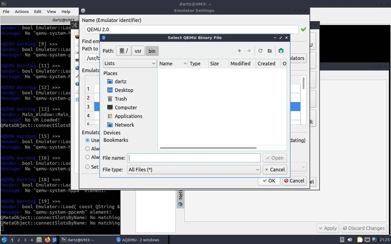Image resolution: width=391 pixels, height=244 pixels.
Task: Open the Help menu in the terminal
Action: [x=66, y=12]
